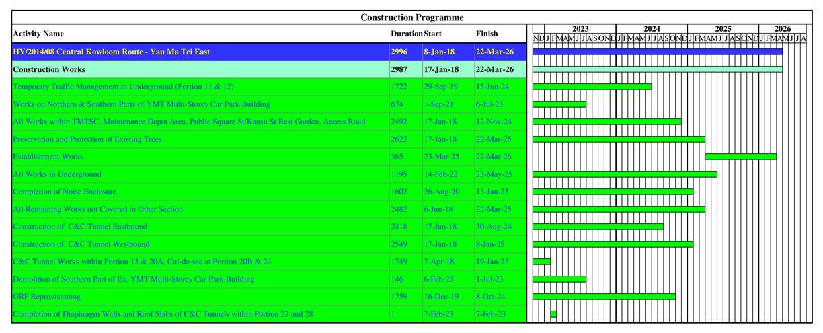Click the Start column header
The width and height of the screenshot is (823, 333).
click(x=433, y=34)
